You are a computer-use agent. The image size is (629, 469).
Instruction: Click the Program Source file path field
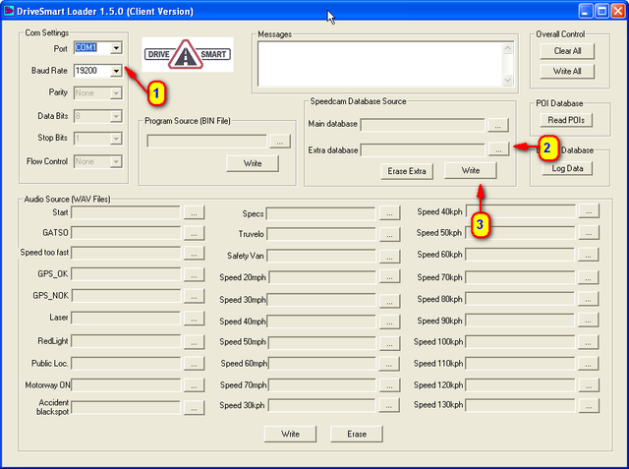207,142
